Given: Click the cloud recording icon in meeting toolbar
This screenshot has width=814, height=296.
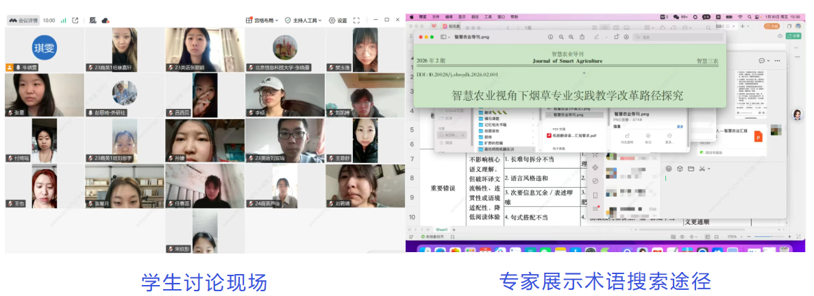Looking at the screenshot, I should tap(106, 21).
